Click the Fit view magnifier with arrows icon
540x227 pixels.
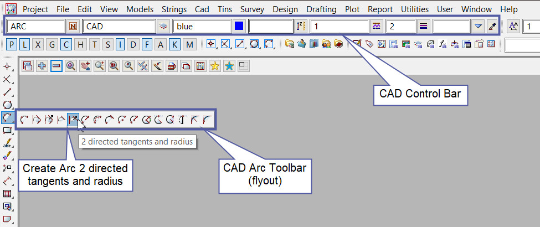pos(71,66)
